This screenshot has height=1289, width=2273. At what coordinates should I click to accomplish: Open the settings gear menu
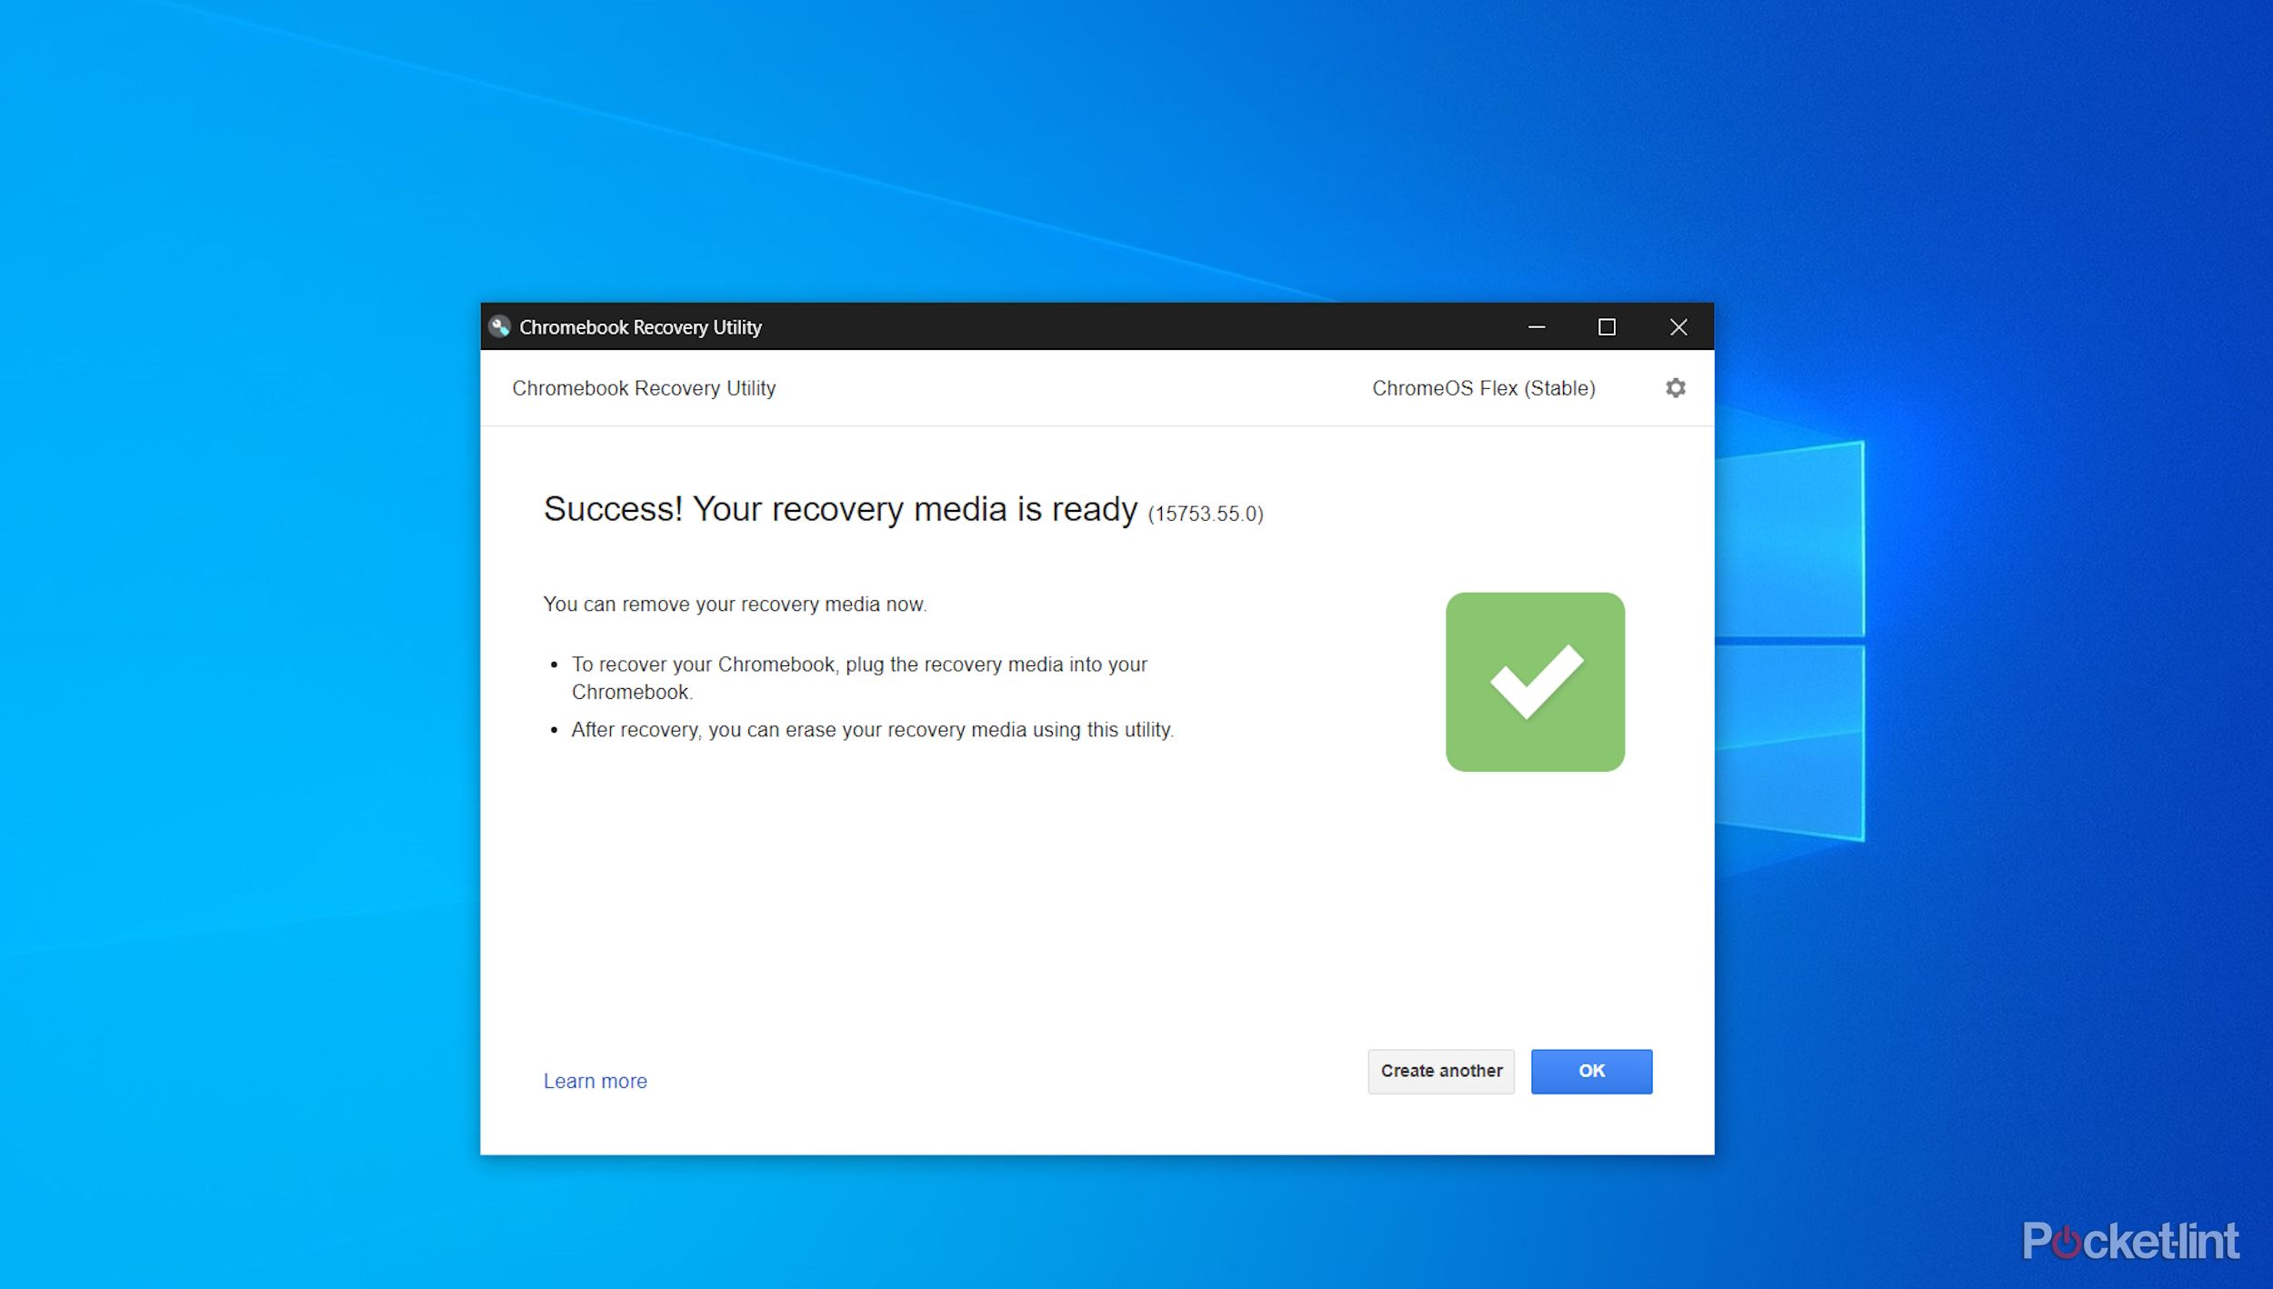click(x=1675, y=388)
